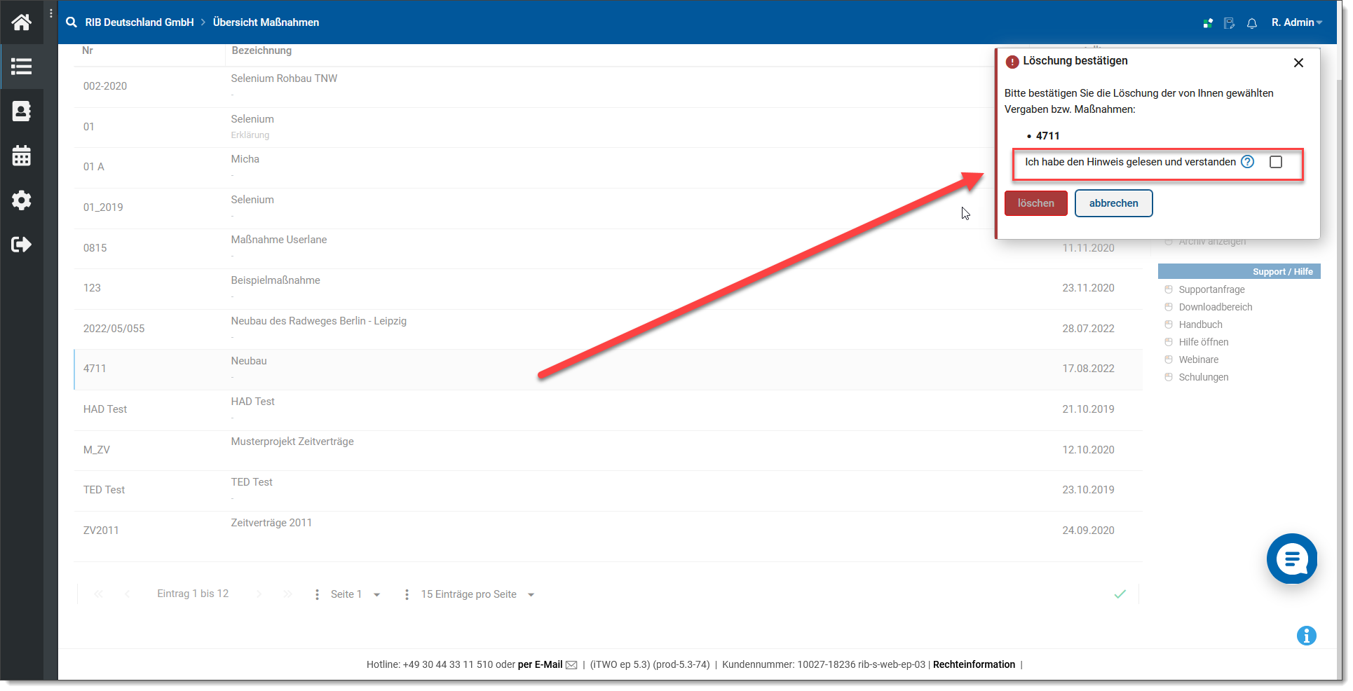
Task: Select Supportanfrage in Support panel
Action: (1211, 289)
